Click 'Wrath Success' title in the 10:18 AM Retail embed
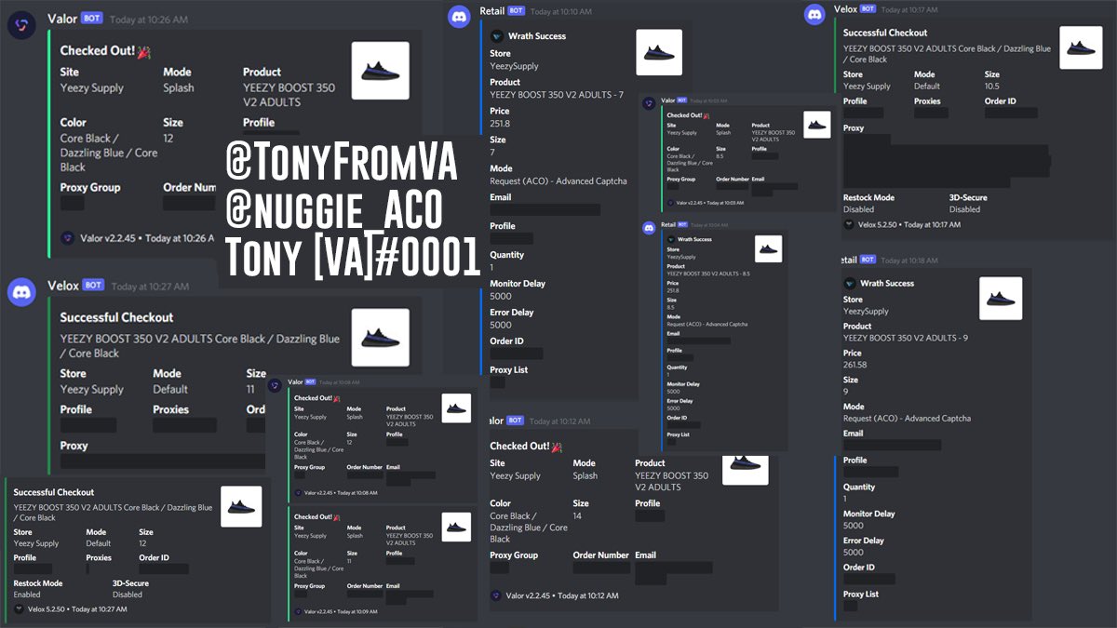Image resolution: width=1117 pixels, height=628 pixels. click(x=887, y=284)
